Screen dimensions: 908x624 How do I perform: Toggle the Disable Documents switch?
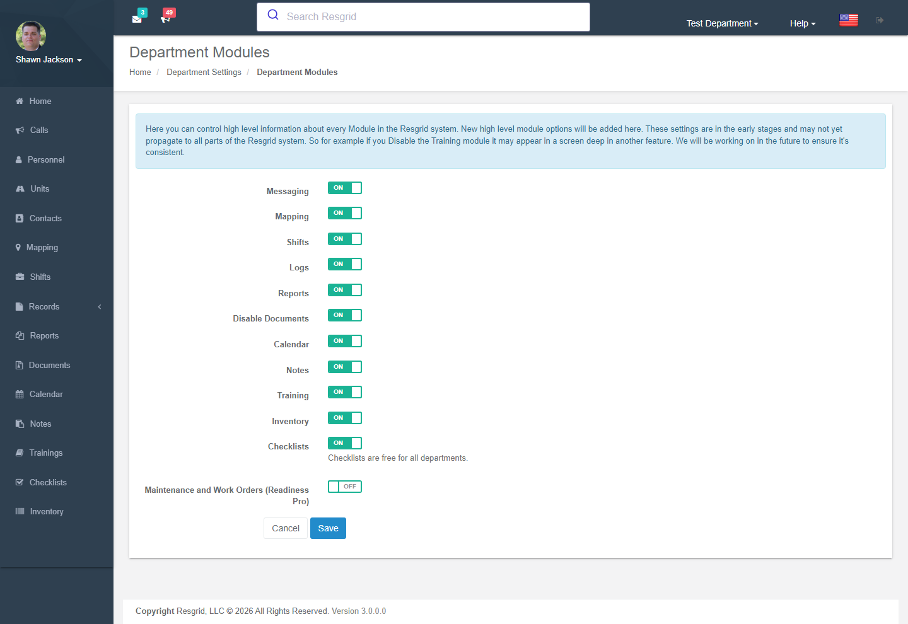pyautogui.click(x=345, y=315)
